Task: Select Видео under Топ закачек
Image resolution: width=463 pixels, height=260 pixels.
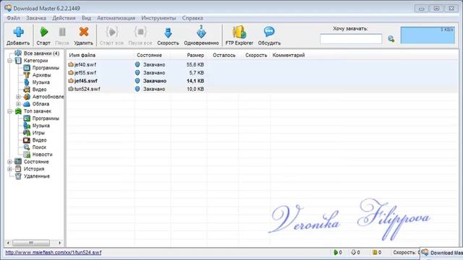Action: pos(39,140)
